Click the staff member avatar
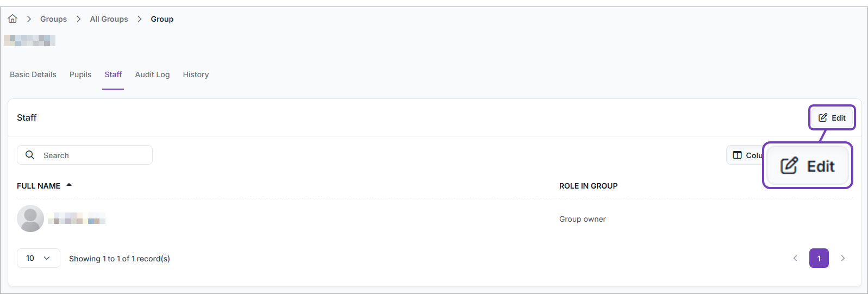This screenshot has height=294, width=868. pos(30,218)
